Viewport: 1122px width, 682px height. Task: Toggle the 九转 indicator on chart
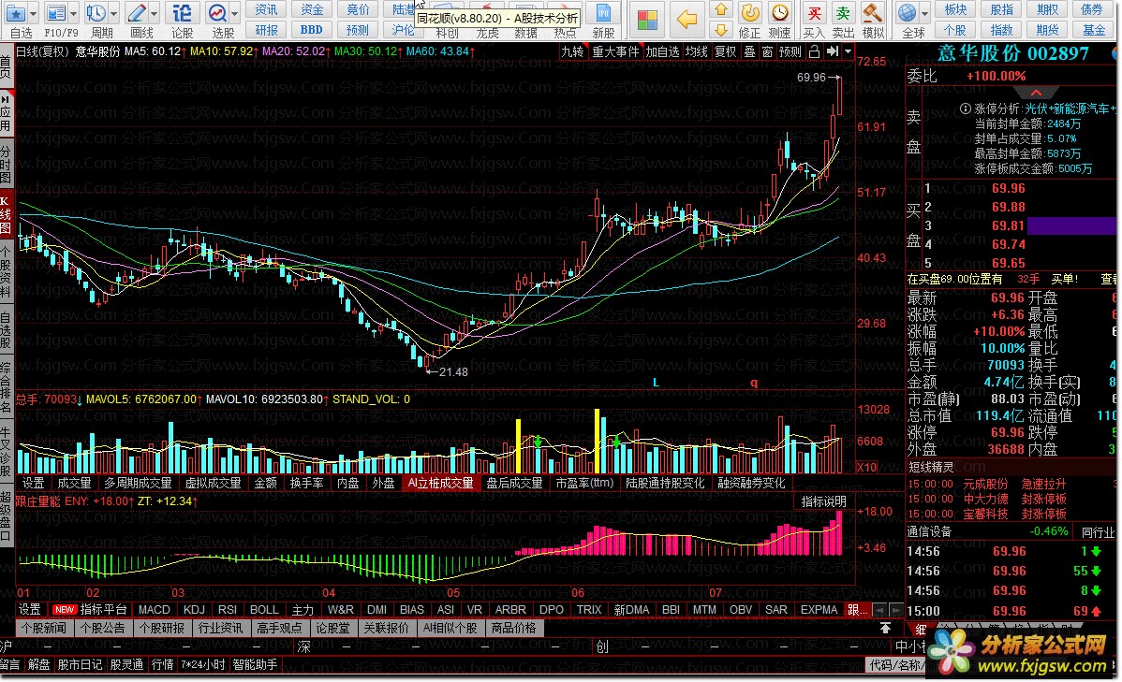[572, 51]
